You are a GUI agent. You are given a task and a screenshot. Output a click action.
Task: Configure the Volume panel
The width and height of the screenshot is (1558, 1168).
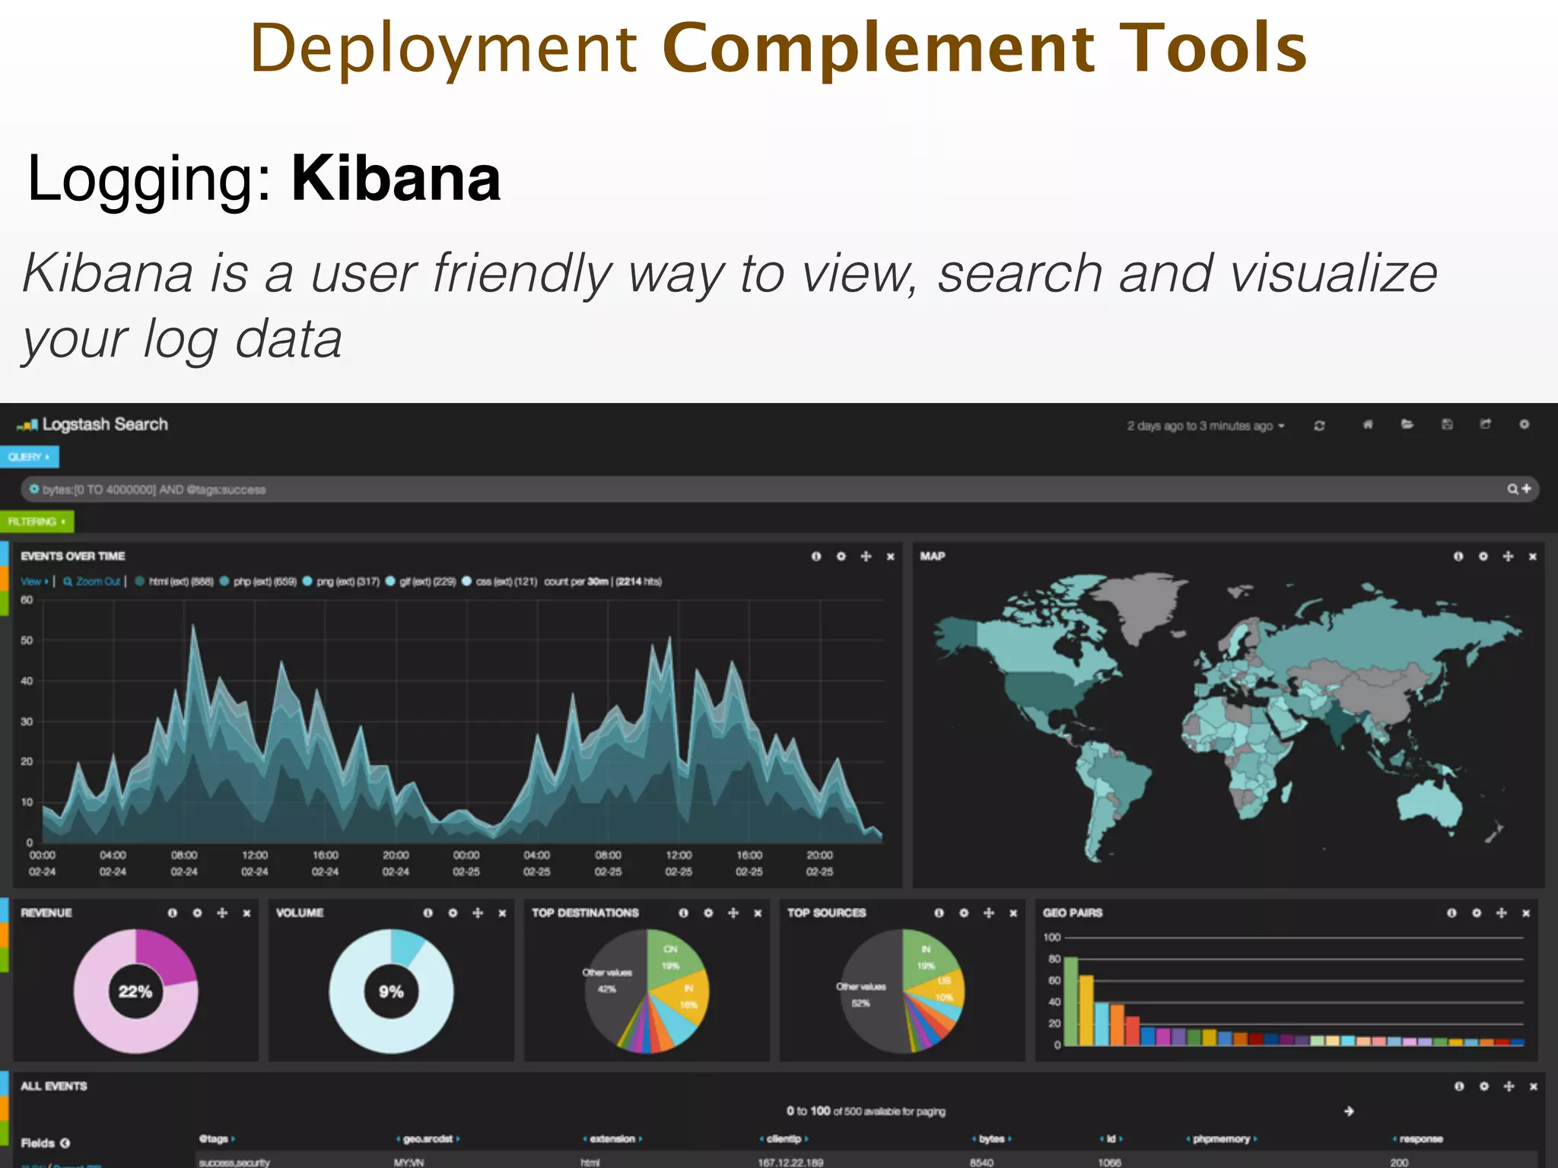(453, 913)
